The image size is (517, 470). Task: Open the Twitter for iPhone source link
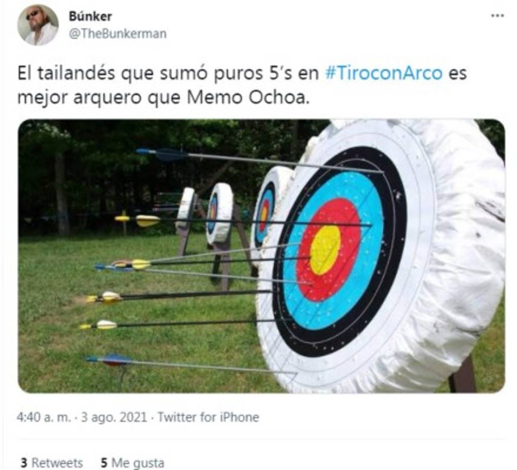coord(208,417)
